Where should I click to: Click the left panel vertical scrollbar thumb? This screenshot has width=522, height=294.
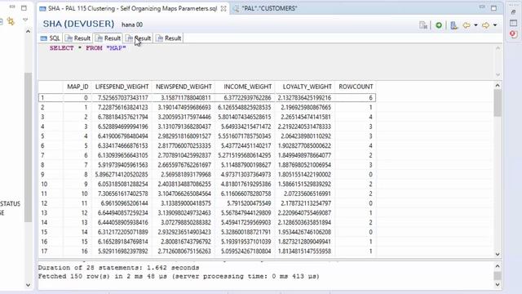tap(29, 147)
